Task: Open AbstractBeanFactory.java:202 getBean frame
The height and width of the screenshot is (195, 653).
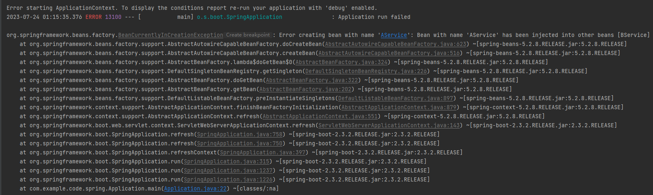Action: pos(305,89)
